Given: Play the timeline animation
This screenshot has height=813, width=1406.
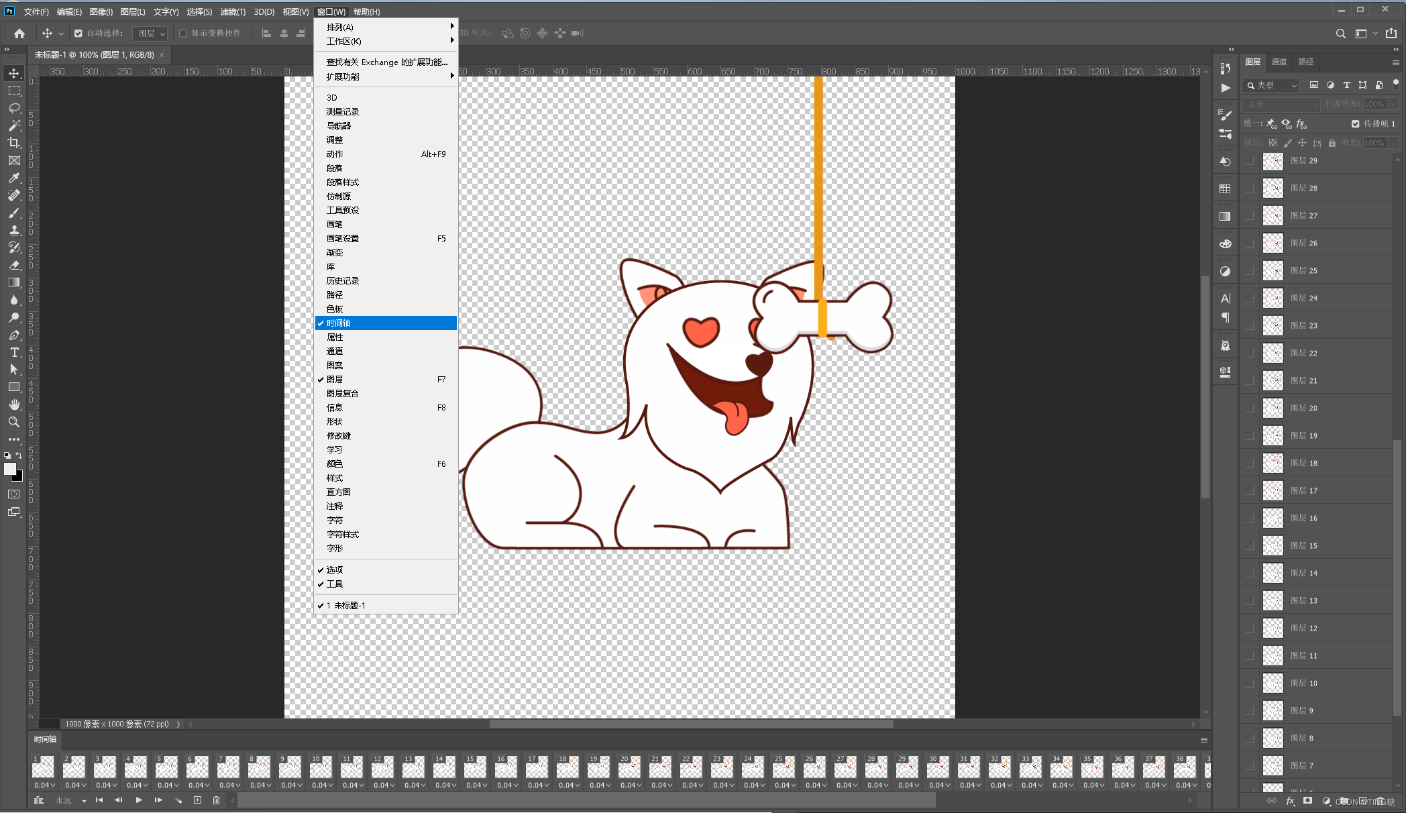Looking at the screenshot, I should point(139,800).
